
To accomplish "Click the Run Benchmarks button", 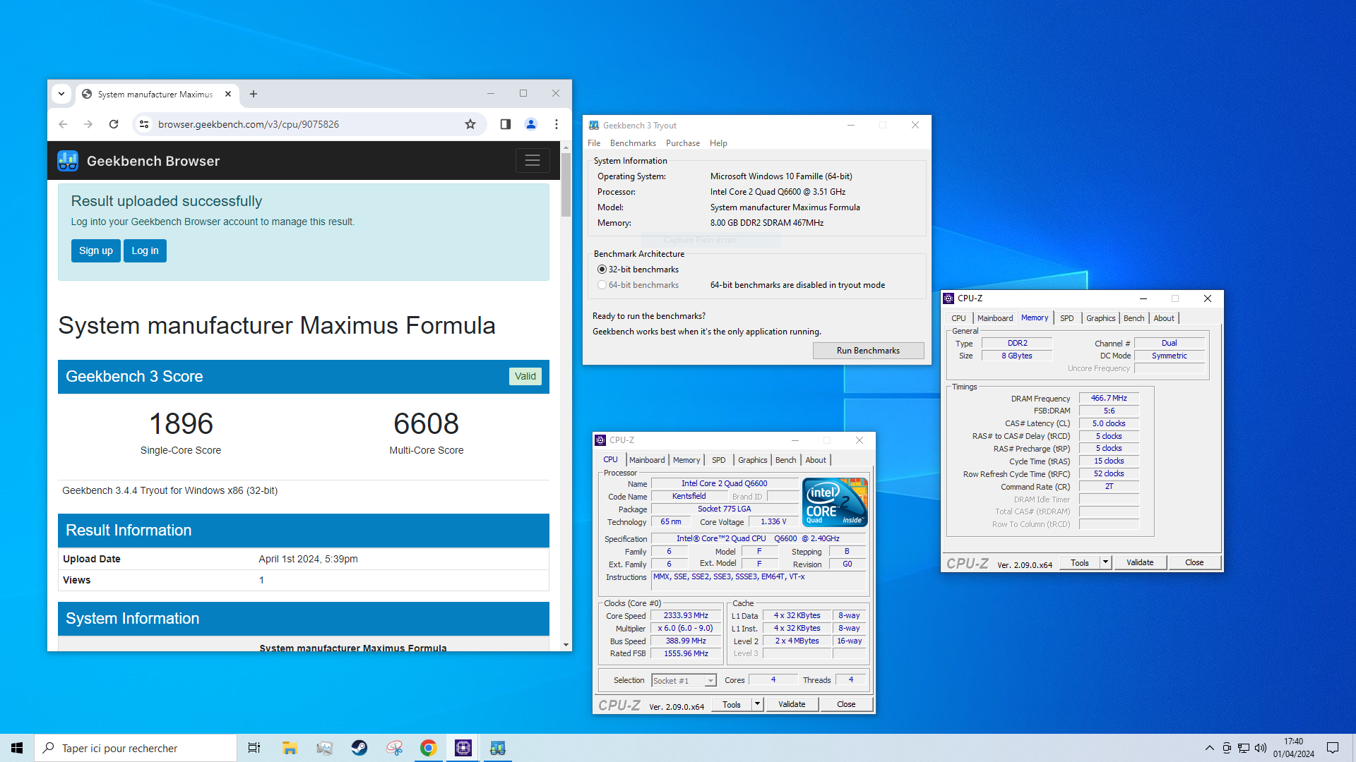I will [868, 351].
